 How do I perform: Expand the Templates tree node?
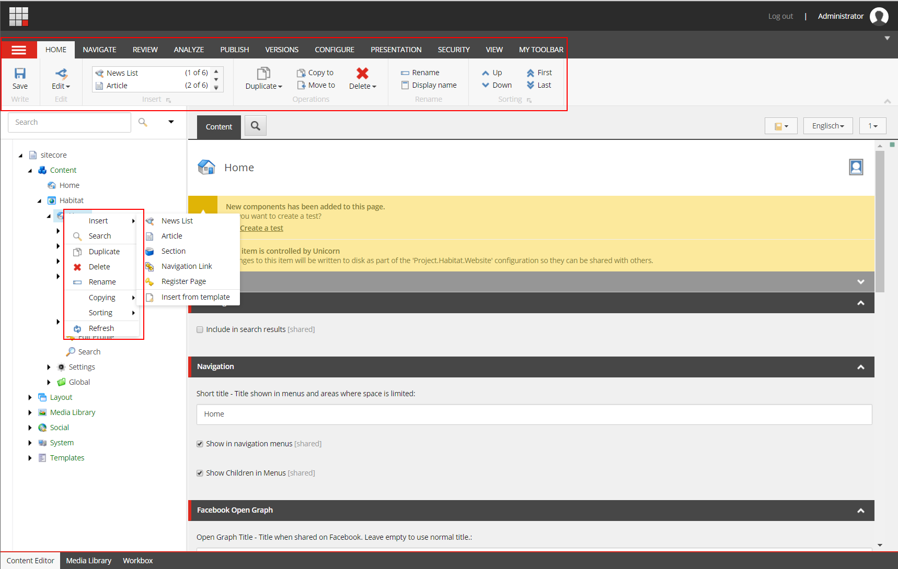click(x=30, y=458)
